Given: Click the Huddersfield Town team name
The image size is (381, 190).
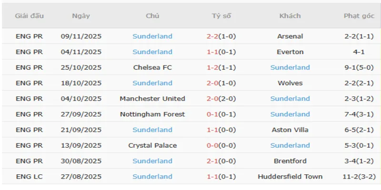Looking at the screenshot, I should coord(290,177).
